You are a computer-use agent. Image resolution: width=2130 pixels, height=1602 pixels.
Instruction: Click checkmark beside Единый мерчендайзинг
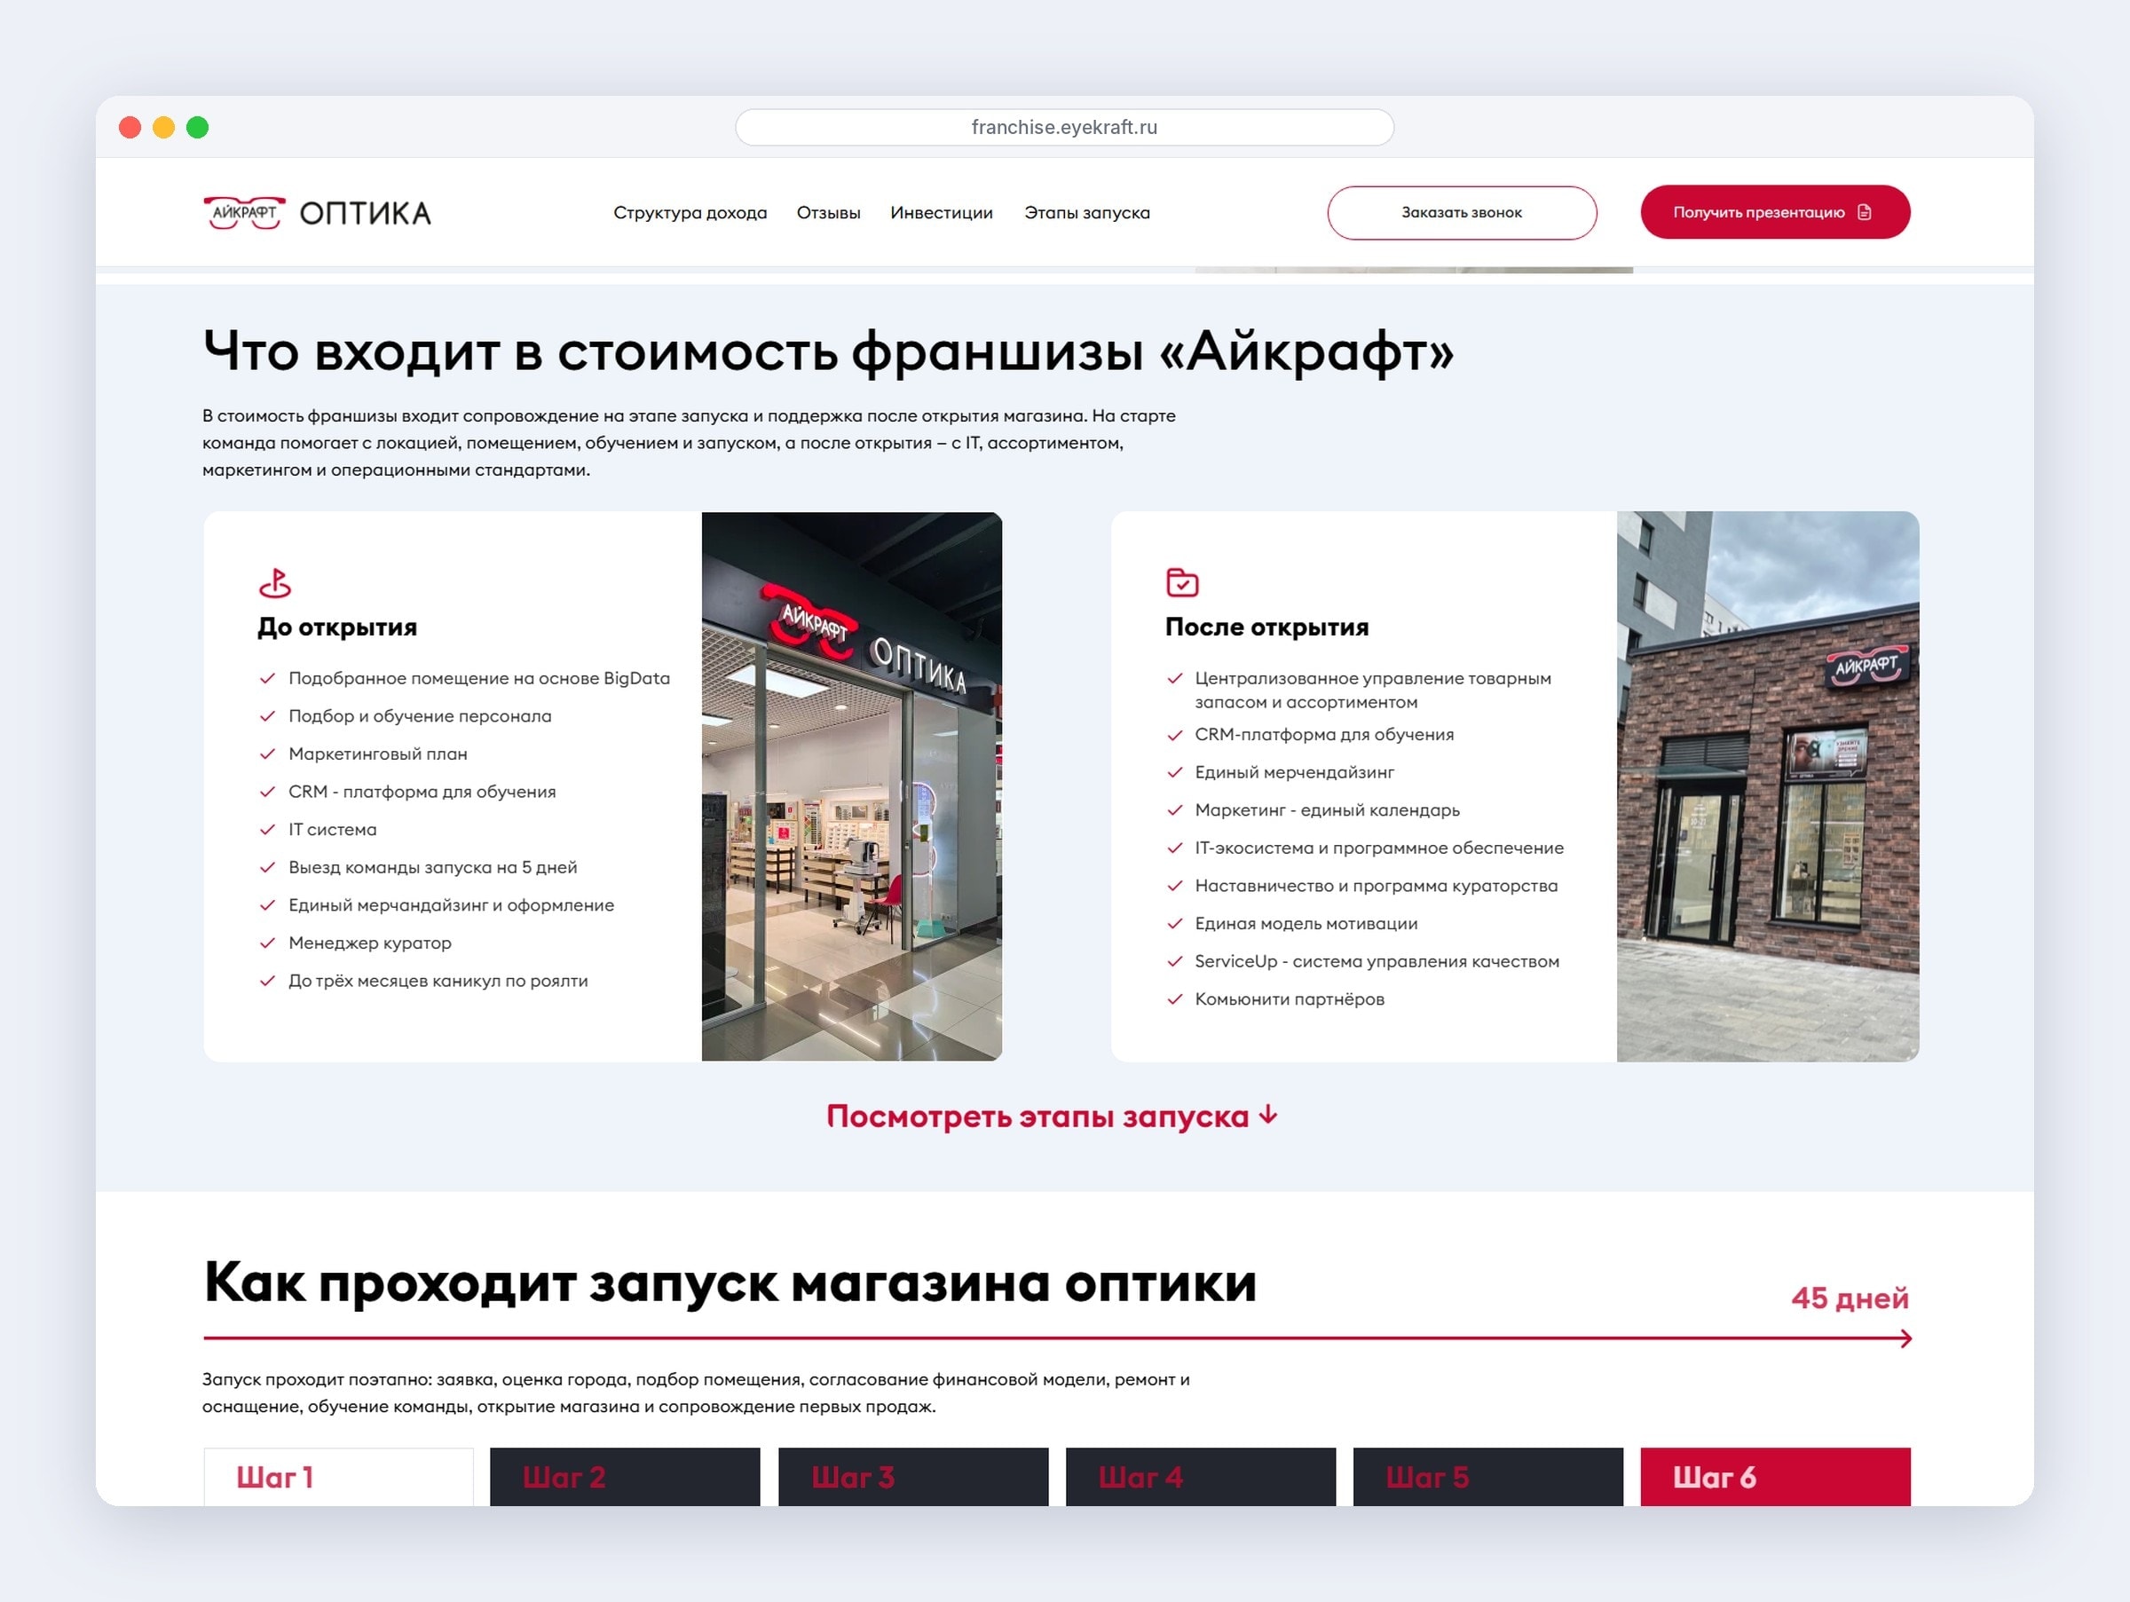click(1175, 772)
